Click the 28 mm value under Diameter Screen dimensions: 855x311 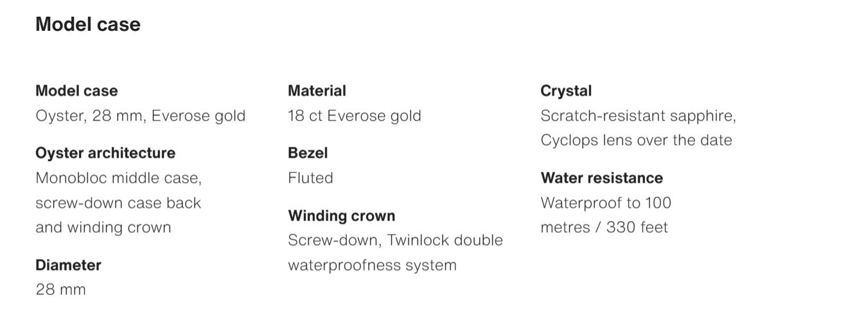[60, 289]
